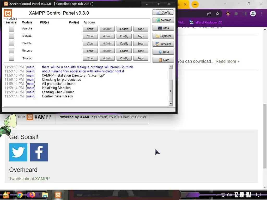
Task: Open the XAMPP Facebook page icon
Action: (x=39, y=152)
